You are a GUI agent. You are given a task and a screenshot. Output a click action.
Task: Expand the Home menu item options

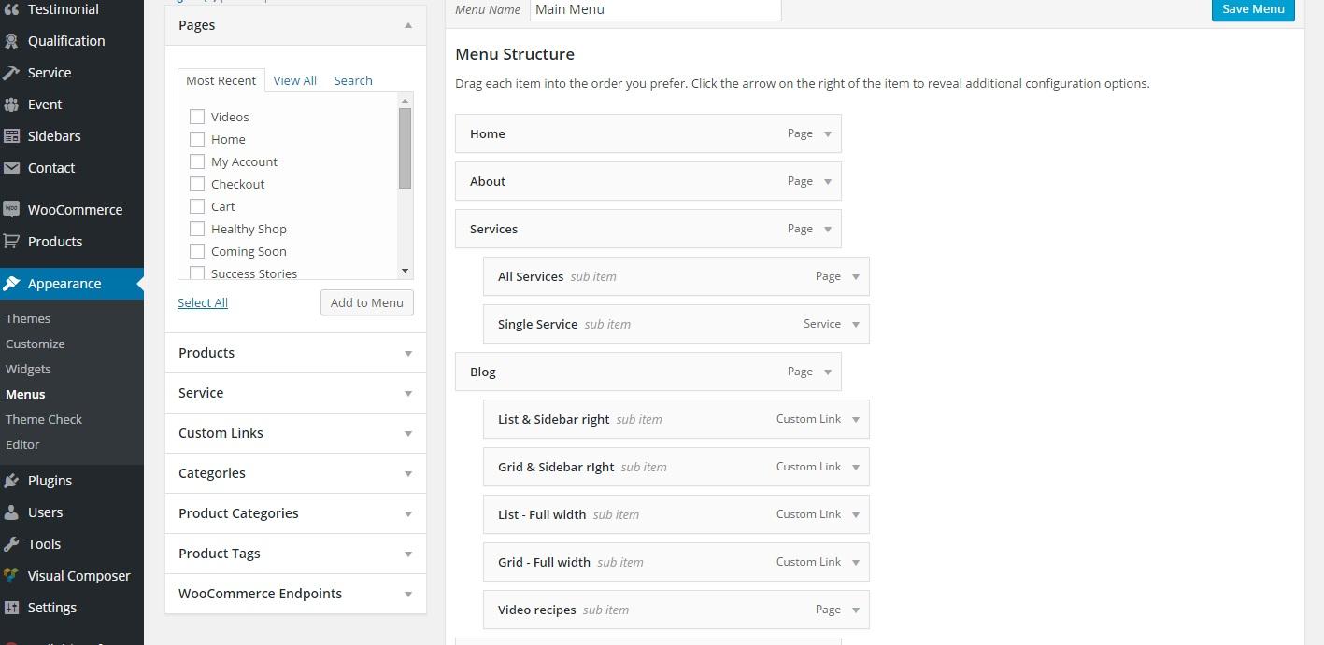pos(828,133)
